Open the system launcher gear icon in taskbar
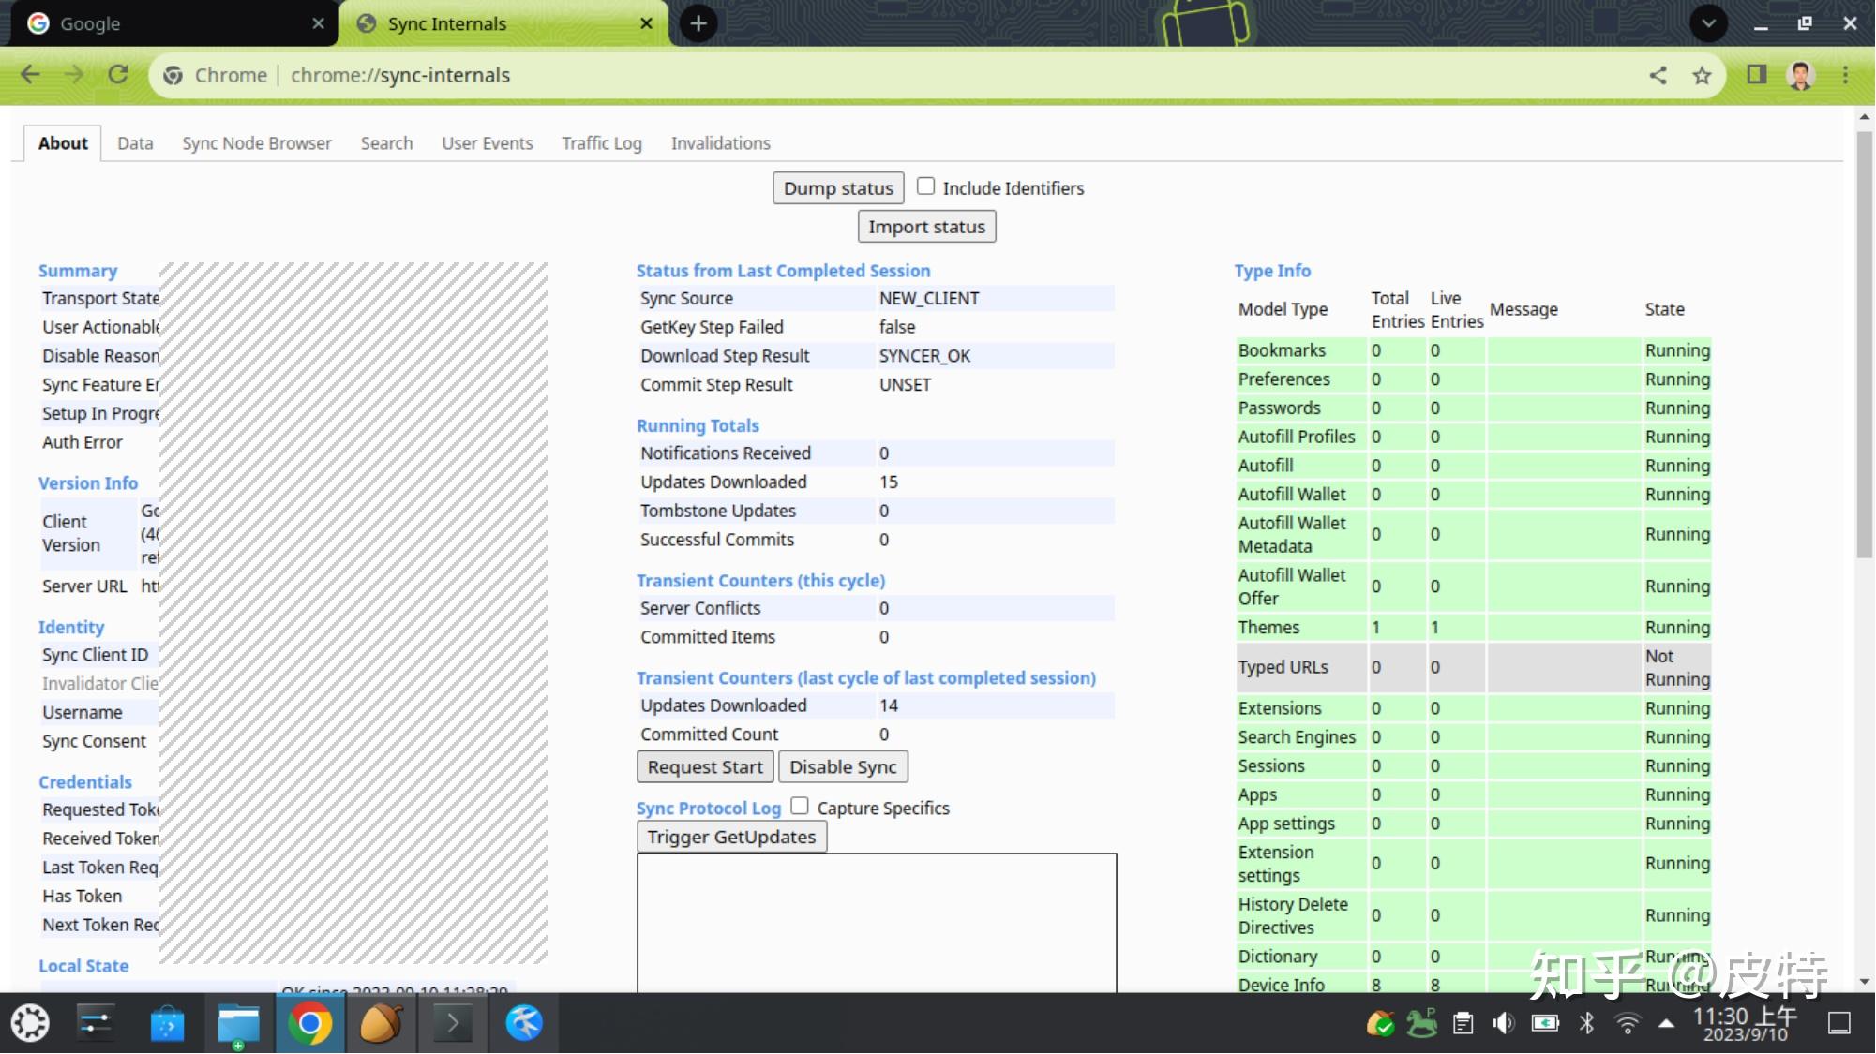Viewport: 1876px width, 1054px height. [30, 1022]
